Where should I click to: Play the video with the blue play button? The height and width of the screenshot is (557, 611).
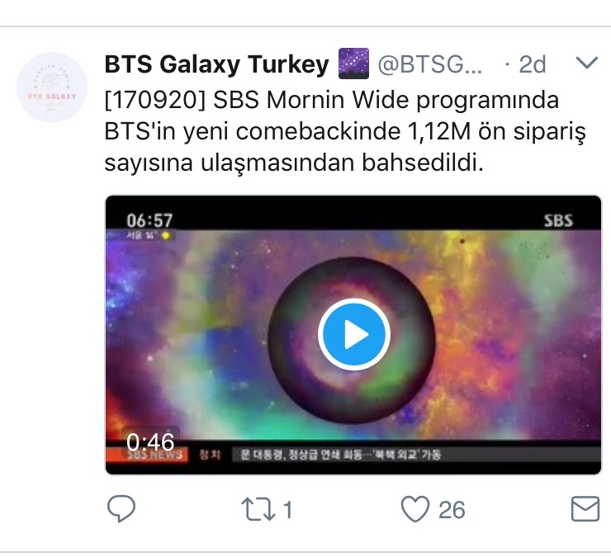(x=354, y=334)
